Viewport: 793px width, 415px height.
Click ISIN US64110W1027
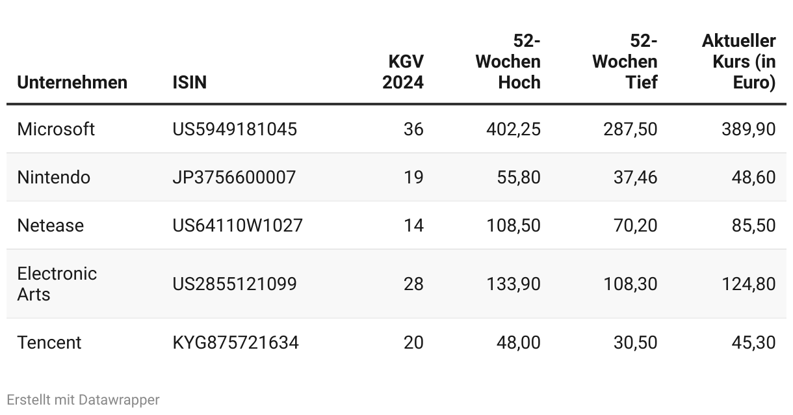tap(237, 225)
